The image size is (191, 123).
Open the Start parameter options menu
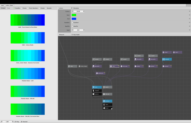189,15
